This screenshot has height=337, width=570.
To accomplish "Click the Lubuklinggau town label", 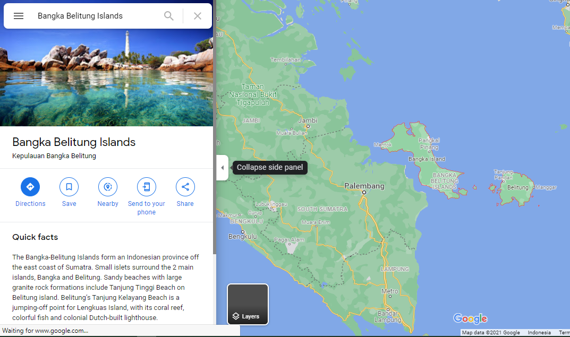I will [x=271, y=204].
